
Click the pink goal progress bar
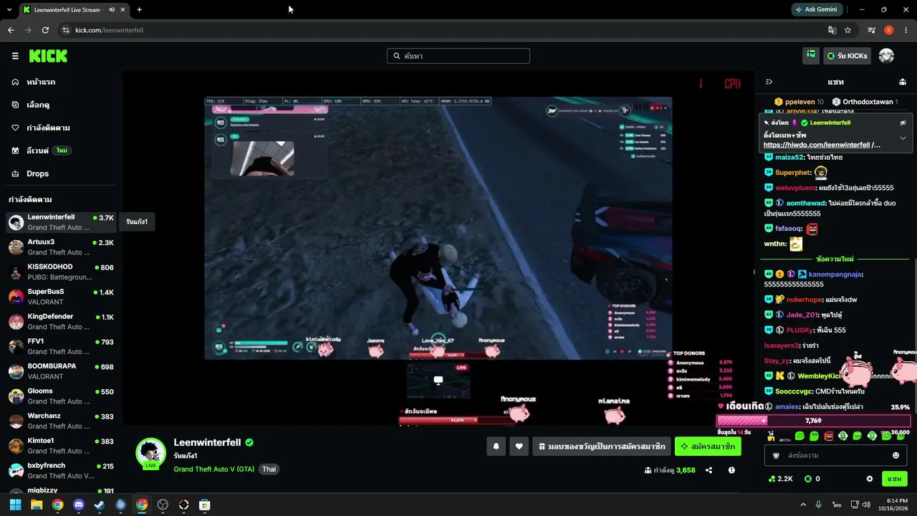point(813,421)
